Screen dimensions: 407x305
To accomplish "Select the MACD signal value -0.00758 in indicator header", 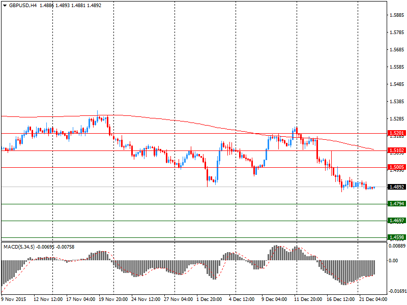I will point(65,247).
